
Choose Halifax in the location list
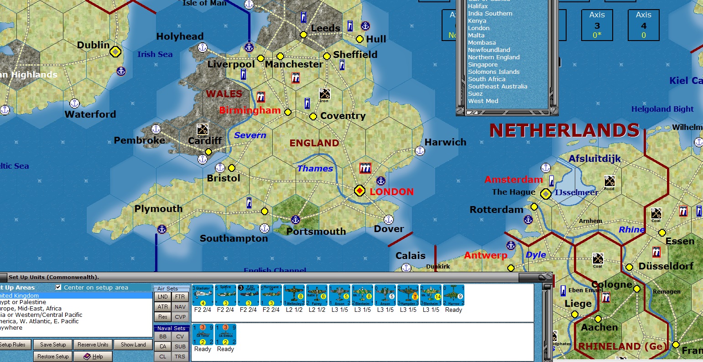pos(478,6)
